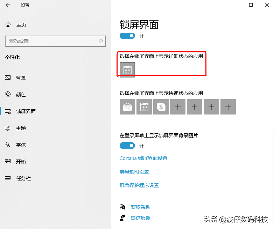Click the 主题 brush icon in sidebar
Screen dimensions: 274x229
[x=8, y=128]
